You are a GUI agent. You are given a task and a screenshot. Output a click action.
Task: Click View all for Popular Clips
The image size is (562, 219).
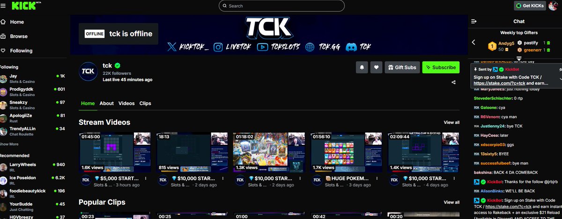point(451,202)
